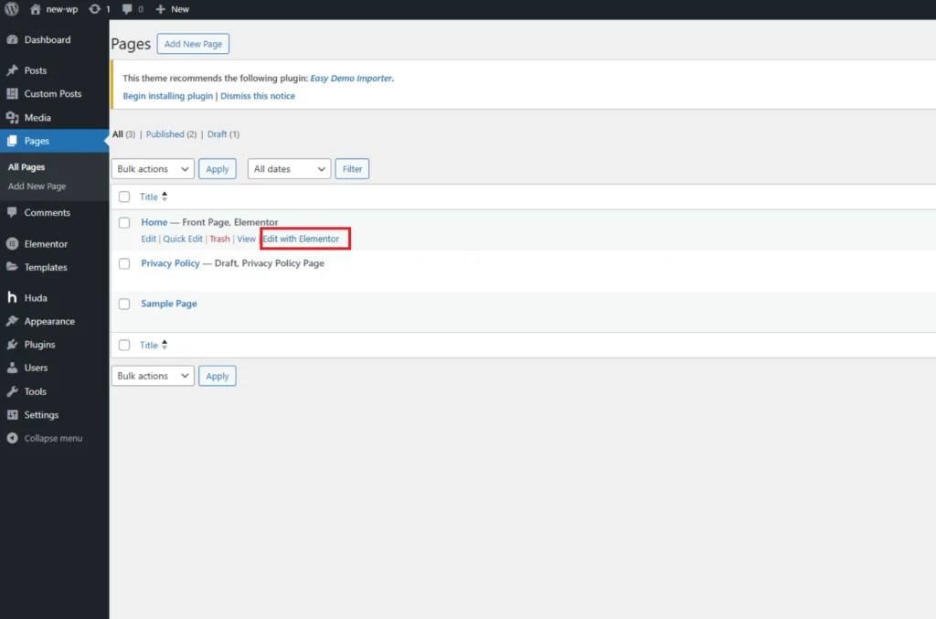Tick the select-all checkbox in the bottom header
The height and width of the screenshot is (619, 936).
pyautogui.click(x=124, y=345)
